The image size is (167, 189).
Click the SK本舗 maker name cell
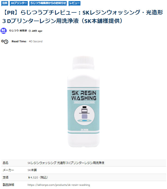coord(32,170)
